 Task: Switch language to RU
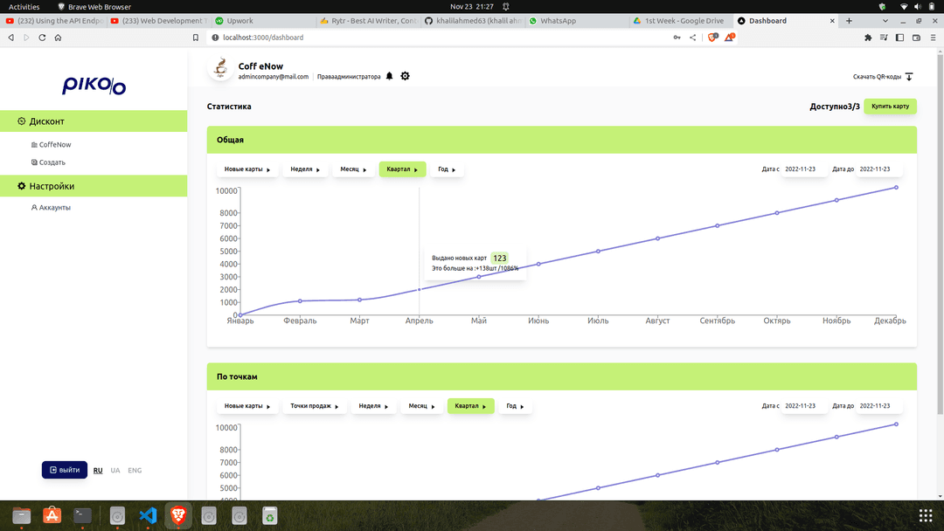[x=98, y=470]
